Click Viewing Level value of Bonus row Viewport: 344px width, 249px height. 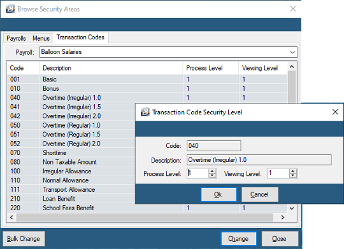click(x=244, y=88)
